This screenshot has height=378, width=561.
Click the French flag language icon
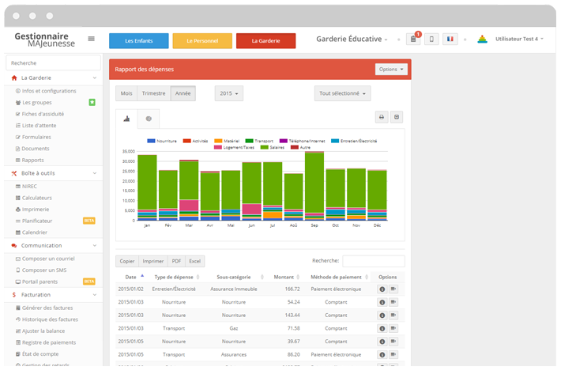450,40
